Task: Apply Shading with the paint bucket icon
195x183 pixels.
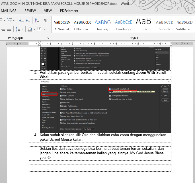Action: [x=30, y=29]
